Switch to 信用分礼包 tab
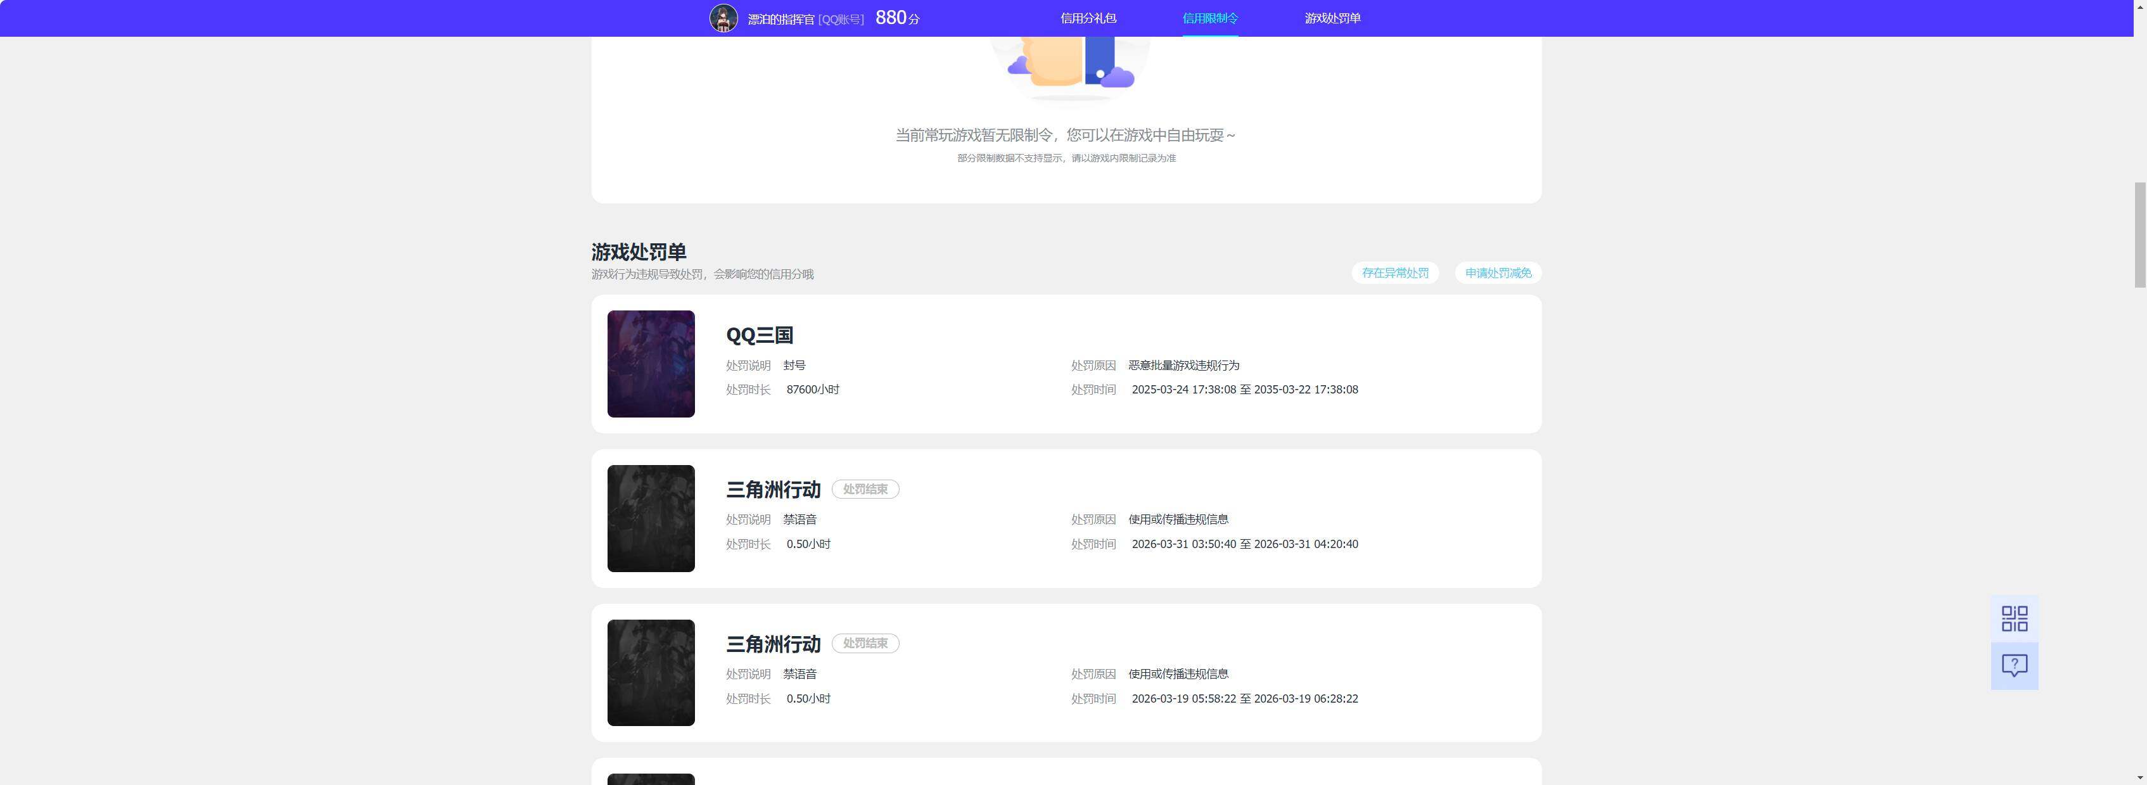 pos(1088,18)
